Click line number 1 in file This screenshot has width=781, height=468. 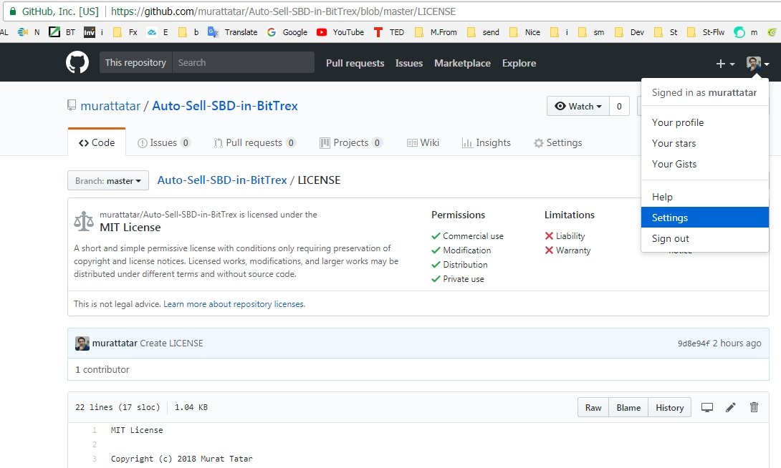pos(94,430)
